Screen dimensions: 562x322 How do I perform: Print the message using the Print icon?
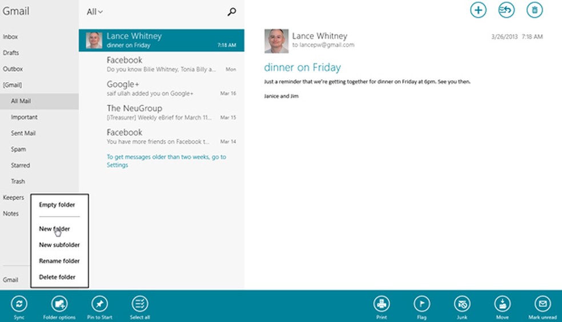[x=382, y=304]
